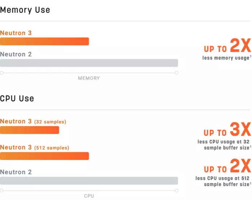Select the gray Neutron 2 memory bar
This screenshot has height=200, width=252.
coord(89,63)
